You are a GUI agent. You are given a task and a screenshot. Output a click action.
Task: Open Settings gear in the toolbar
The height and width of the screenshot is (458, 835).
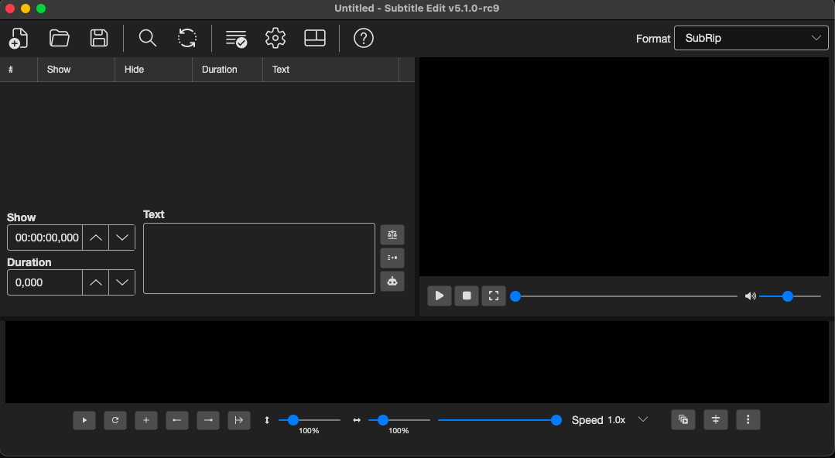coord(275,39)
